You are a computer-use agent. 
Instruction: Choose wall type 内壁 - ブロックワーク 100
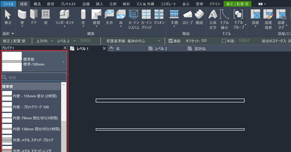31,107
